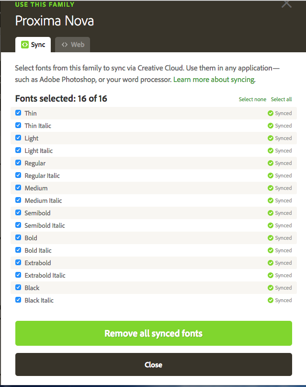Toggle the Light font checkbox
This screenshot has width=306, height=387.
[18, 138]
